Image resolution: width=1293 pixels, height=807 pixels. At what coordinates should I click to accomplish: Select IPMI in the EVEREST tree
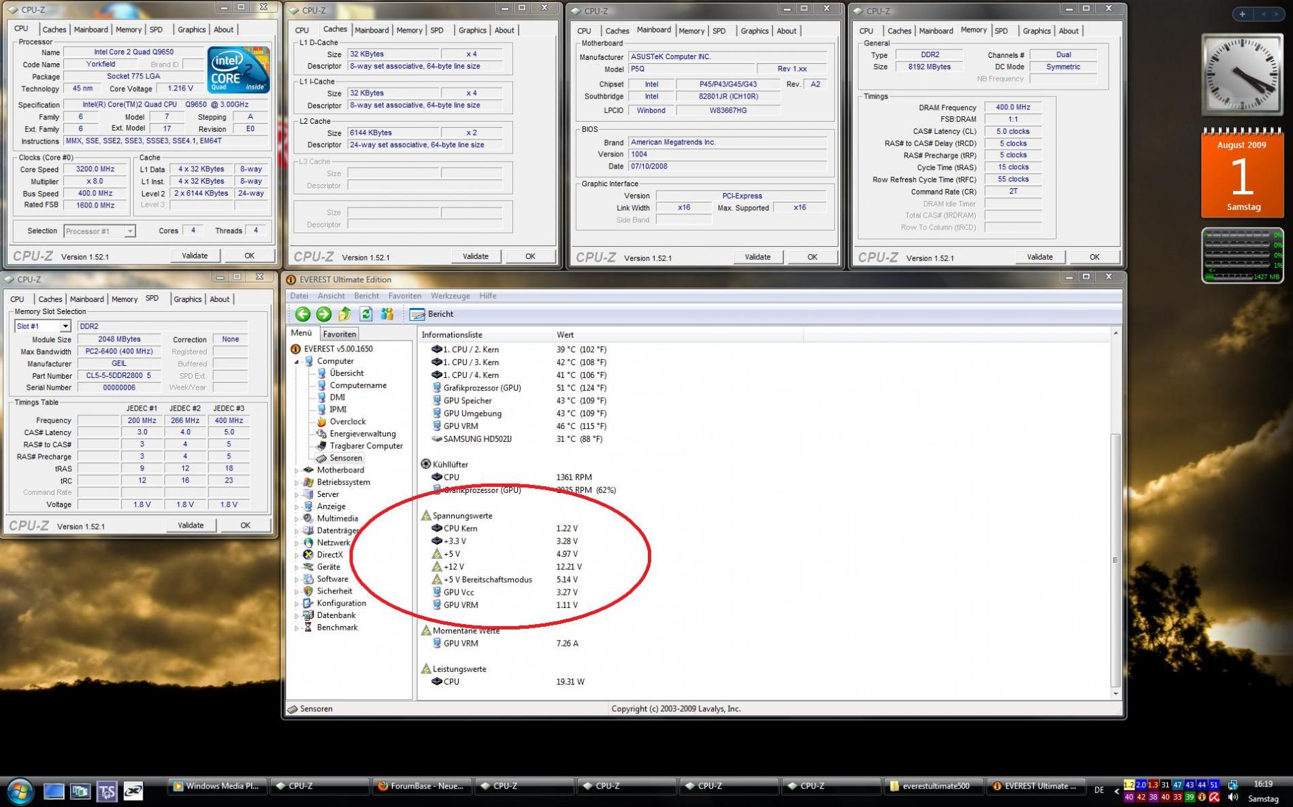[338, 409]
